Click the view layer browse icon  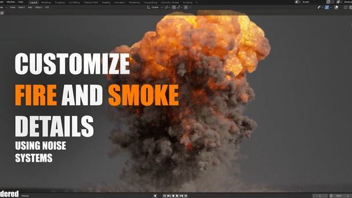(x=339, y=2)
